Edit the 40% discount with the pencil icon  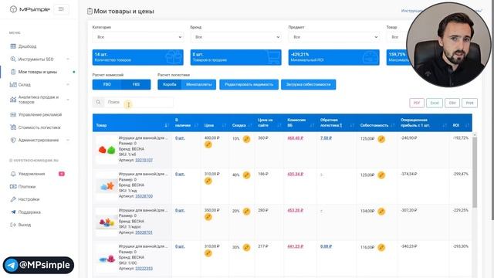pos(246,175)
